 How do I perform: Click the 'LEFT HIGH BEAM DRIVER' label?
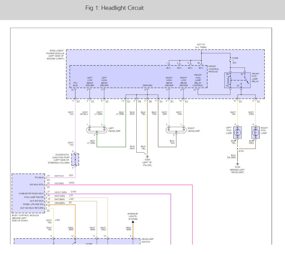pyautogui.click(x=104, y=82)
